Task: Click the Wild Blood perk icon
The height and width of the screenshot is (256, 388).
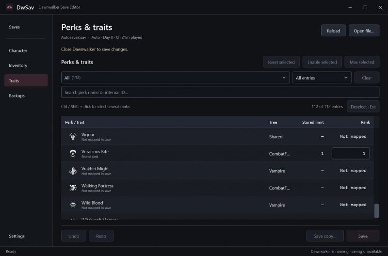Action: coord(73,205)
